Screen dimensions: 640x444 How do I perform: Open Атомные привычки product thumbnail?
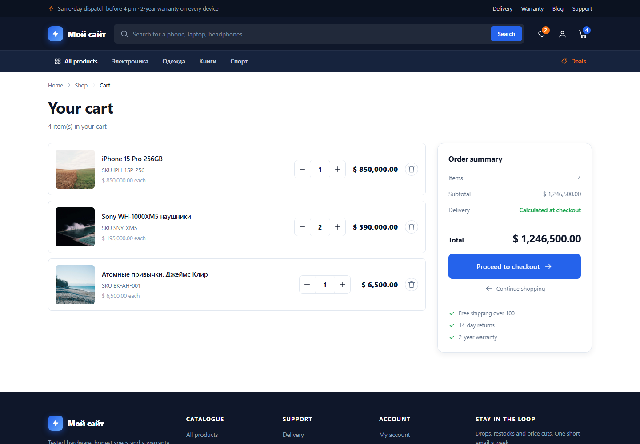tap(75, 285)
